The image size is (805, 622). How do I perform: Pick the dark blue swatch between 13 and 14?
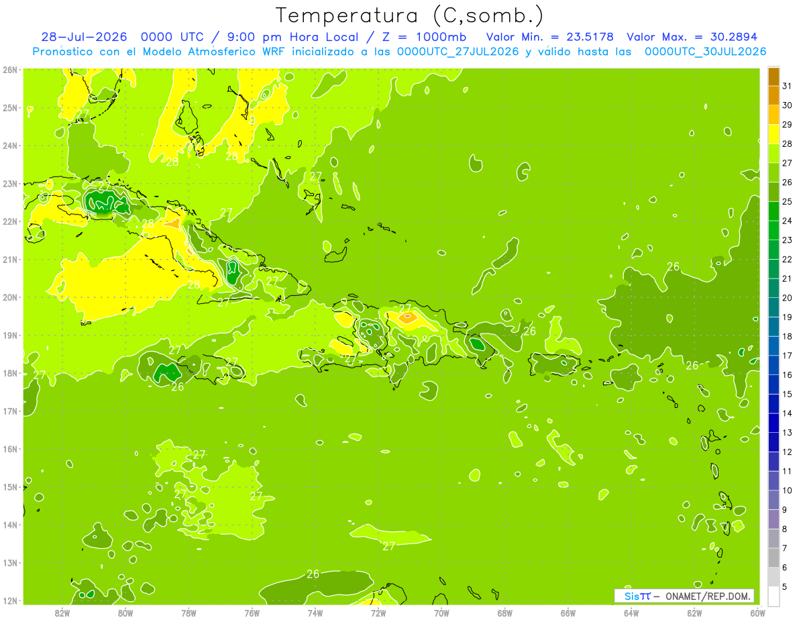[x=773, y=423]
